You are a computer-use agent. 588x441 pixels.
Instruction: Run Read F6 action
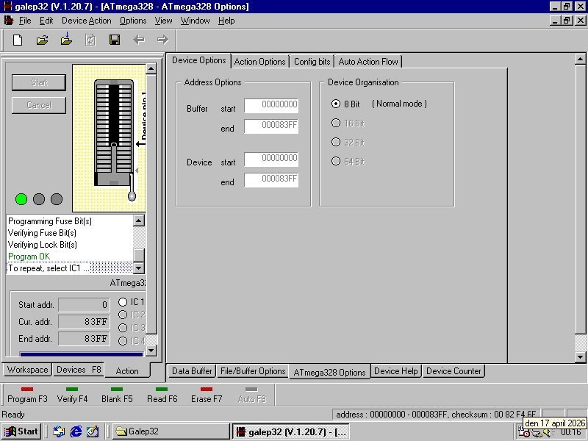point(162,395)
